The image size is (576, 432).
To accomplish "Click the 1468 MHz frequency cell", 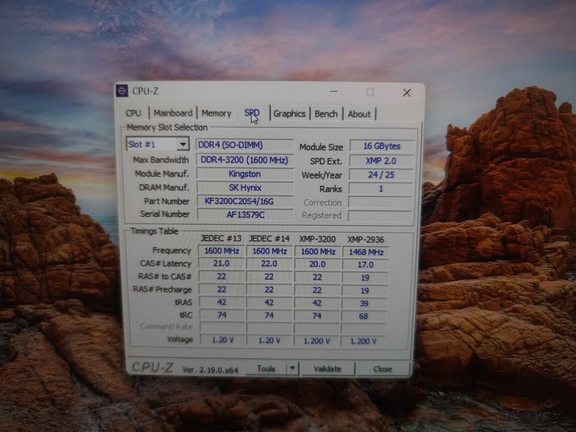I will 366,253.
